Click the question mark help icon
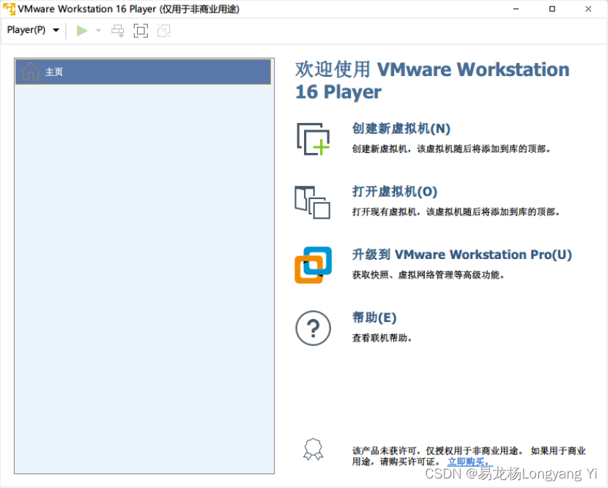 point(314,329)
